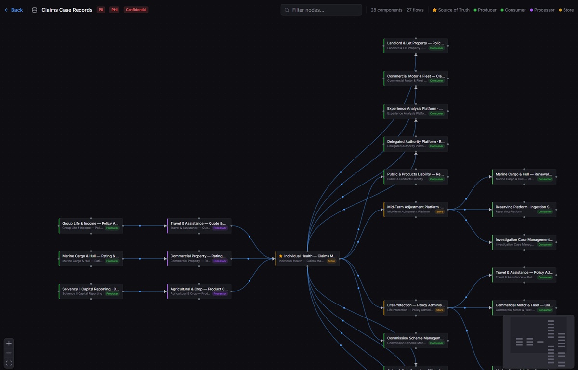Select the Reserving Platform · Ingestion node
578x370 pixels.
pos(524,209)
